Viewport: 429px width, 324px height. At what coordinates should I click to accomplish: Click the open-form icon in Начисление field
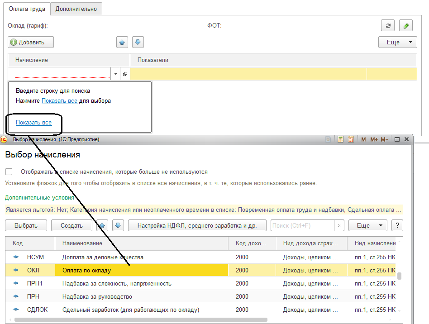[125, 74]
